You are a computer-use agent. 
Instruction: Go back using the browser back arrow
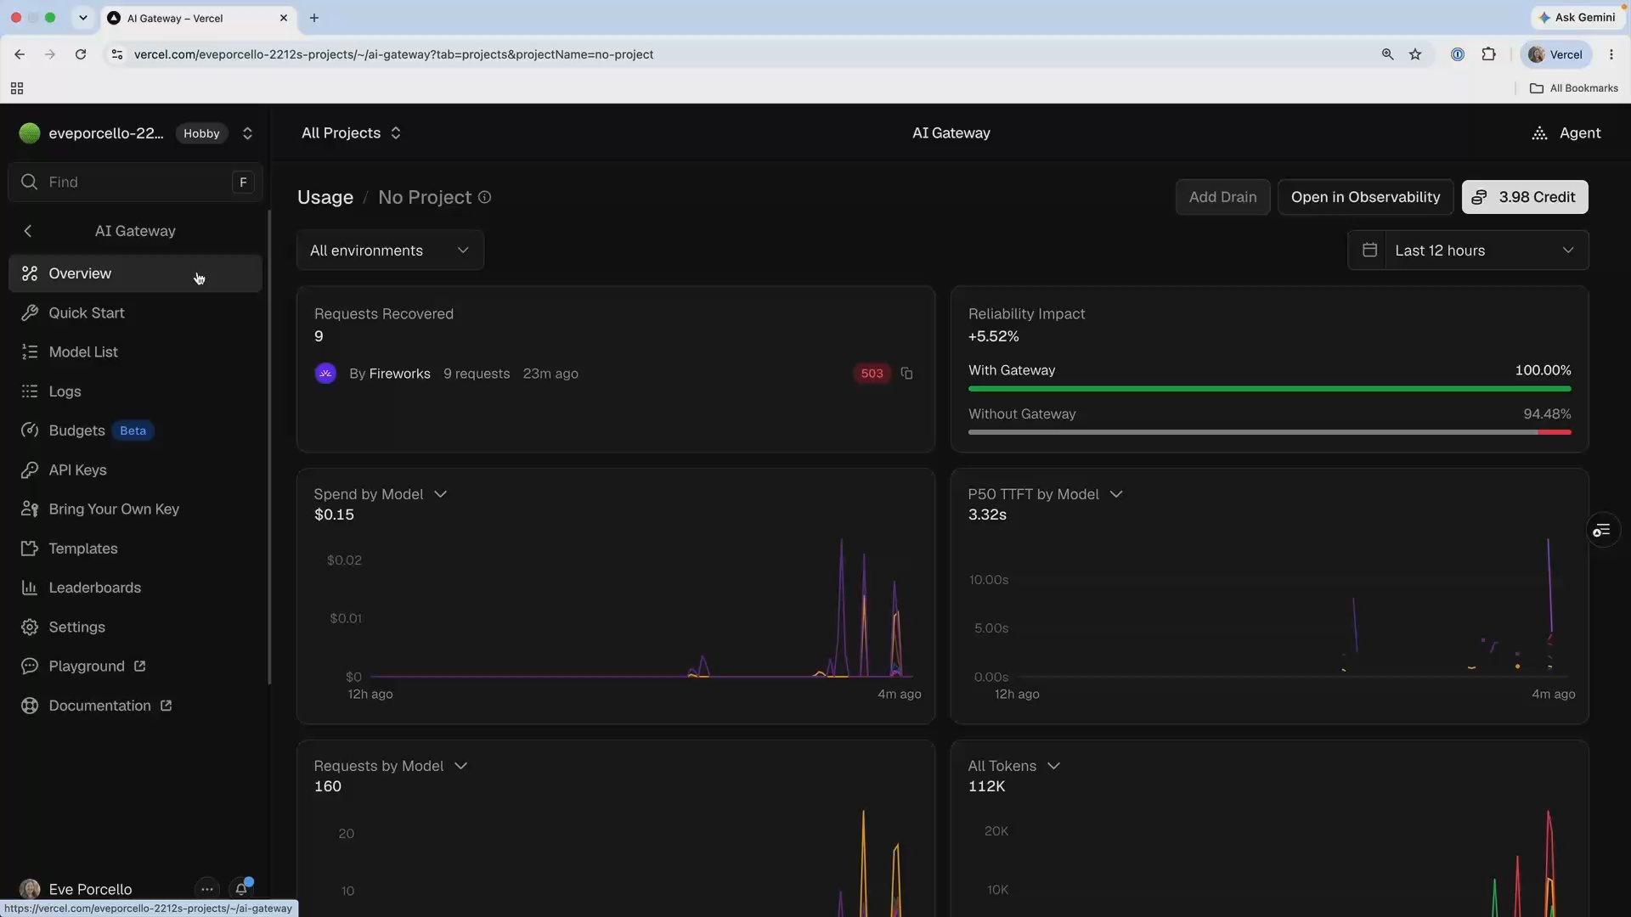pos(20,54)
